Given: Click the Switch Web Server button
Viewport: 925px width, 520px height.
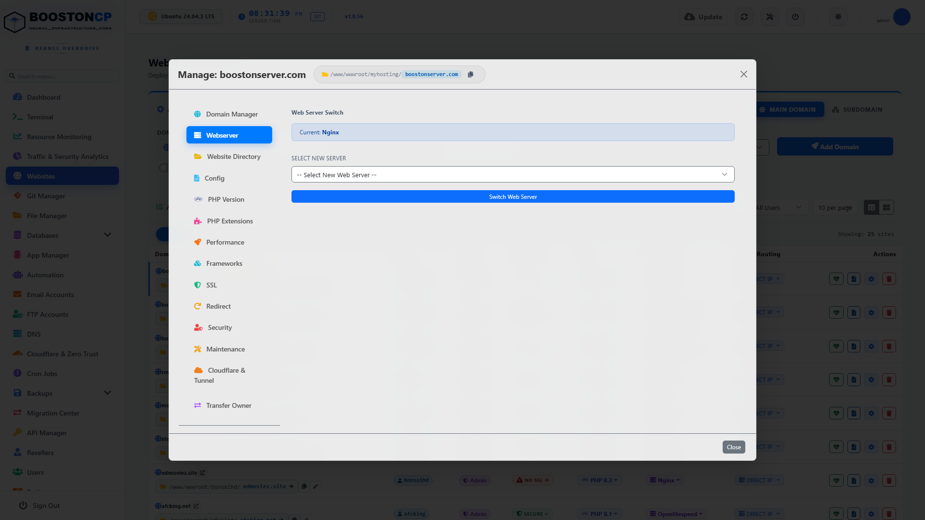Looking at the screenshot, I should 513,196.
